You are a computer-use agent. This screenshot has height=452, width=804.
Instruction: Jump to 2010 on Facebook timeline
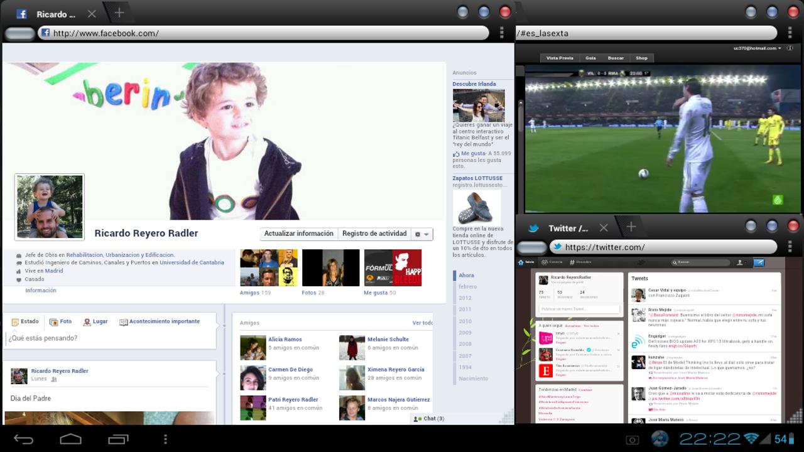coord(465,321)
